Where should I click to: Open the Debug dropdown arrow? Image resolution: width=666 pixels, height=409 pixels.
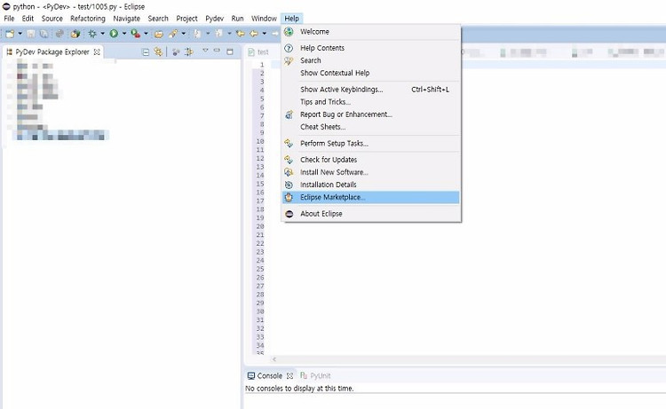coord(102,34)
